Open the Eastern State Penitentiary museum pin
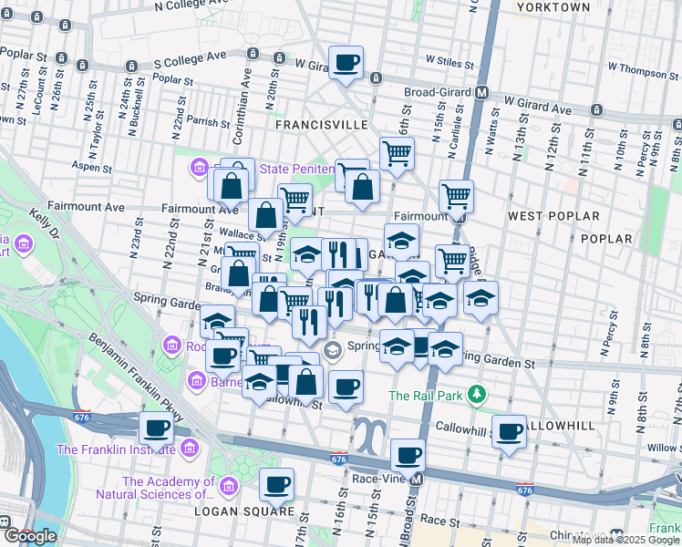Viewport: 682px width, 547px height. point(199,167)
